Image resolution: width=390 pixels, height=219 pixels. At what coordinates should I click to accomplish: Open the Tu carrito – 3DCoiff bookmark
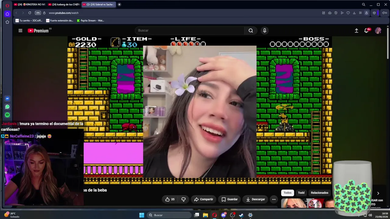29,21
